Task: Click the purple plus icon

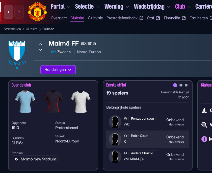Action: pyautogui.click(x=204, y=139)
